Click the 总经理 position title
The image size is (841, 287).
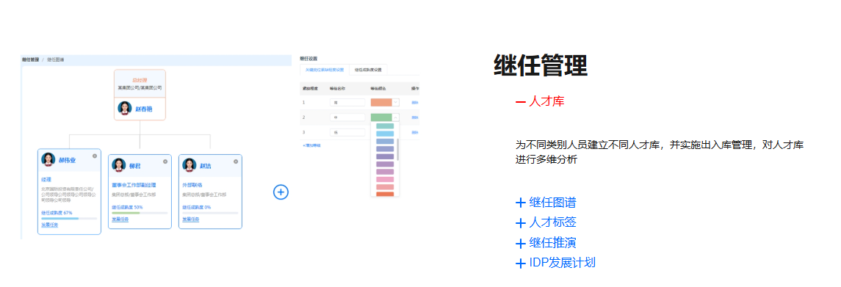[140, 81]
